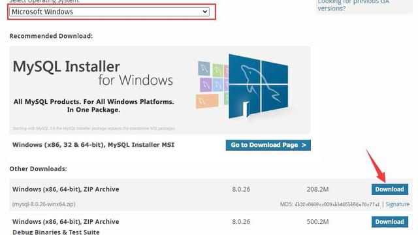Open 'Looking for previous GA versions?' link
The width and height of the screenshot is (418, 235).
[353, 5]
